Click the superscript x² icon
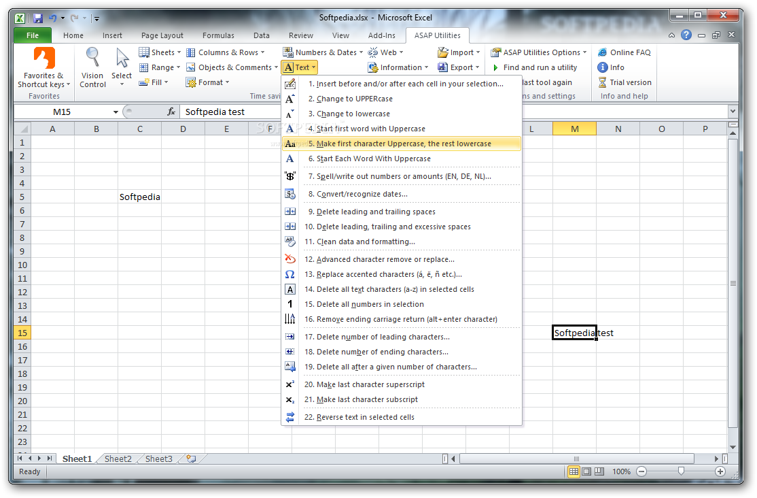Screen dimensions: 757x498 [x=289, y=384]
